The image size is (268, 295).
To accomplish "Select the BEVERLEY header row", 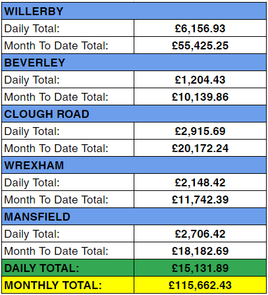I will [x=134, y=63].
